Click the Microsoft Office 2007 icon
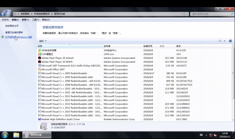 pyautogui.click(x=39, y=69)
